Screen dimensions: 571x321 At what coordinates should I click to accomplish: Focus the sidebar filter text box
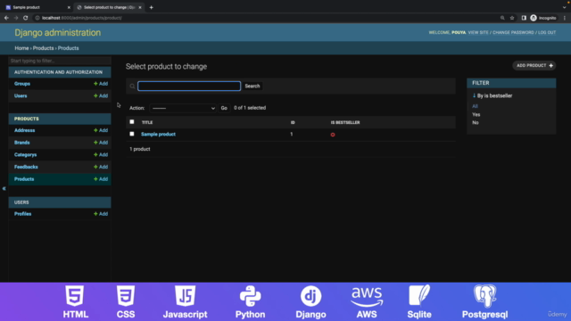point(60,61)
